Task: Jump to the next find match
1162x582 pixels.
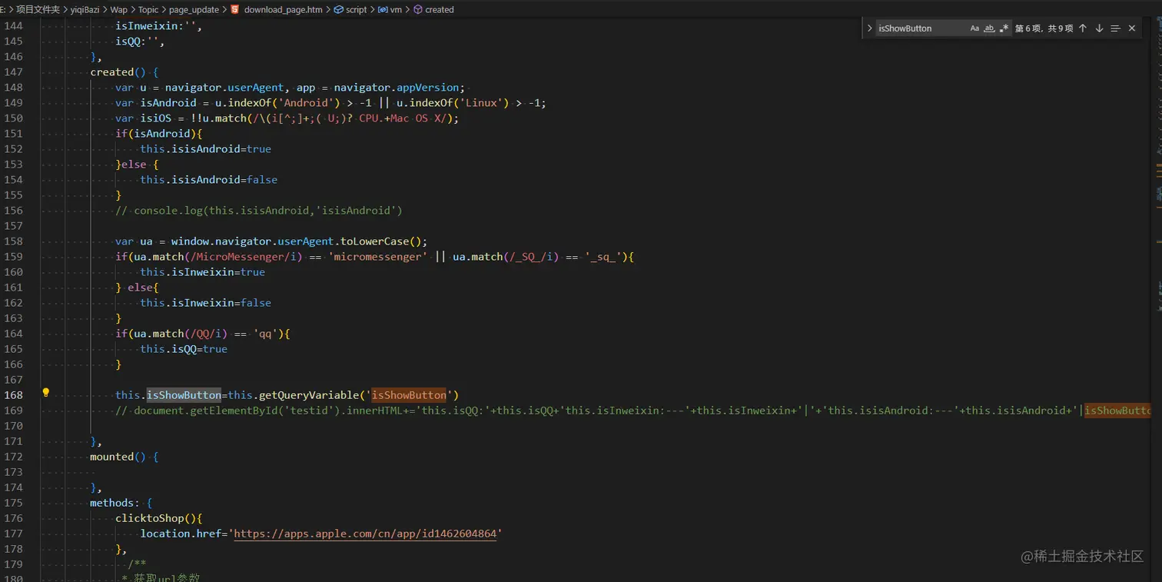Action: click(1099, 28)
